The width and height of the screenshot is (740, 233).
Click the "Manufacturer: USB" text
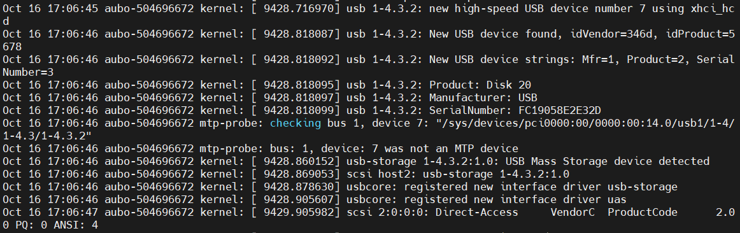point(483,97)
